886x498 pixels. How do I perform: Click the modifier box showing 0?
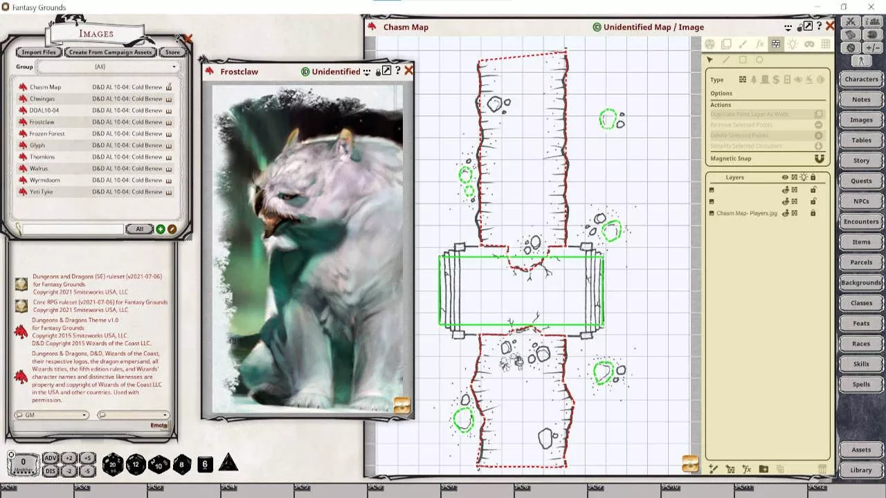[22, 463]
